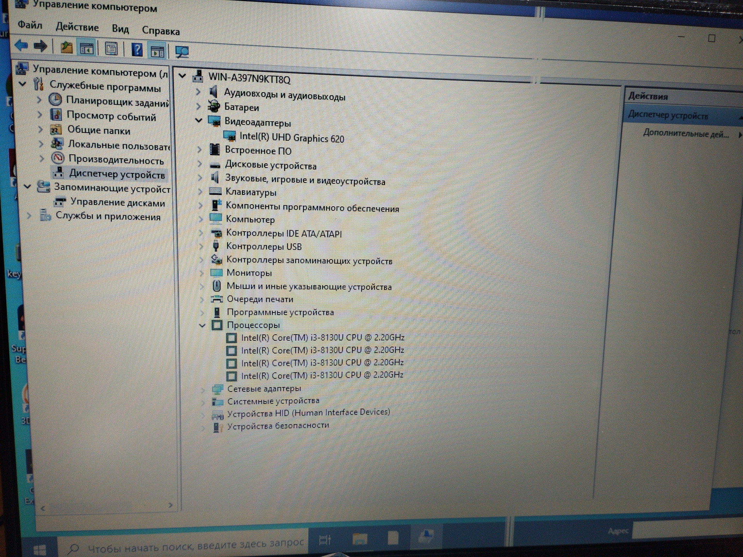Select Управление дисками in the left tree
743x557 pixels.
coord(118,202)
